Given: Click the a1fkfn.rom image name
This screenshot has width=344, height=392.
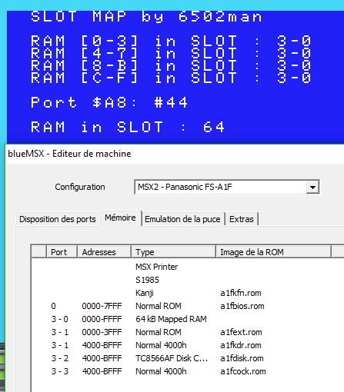Looking at the screenshot, I should tap(241, 293).
